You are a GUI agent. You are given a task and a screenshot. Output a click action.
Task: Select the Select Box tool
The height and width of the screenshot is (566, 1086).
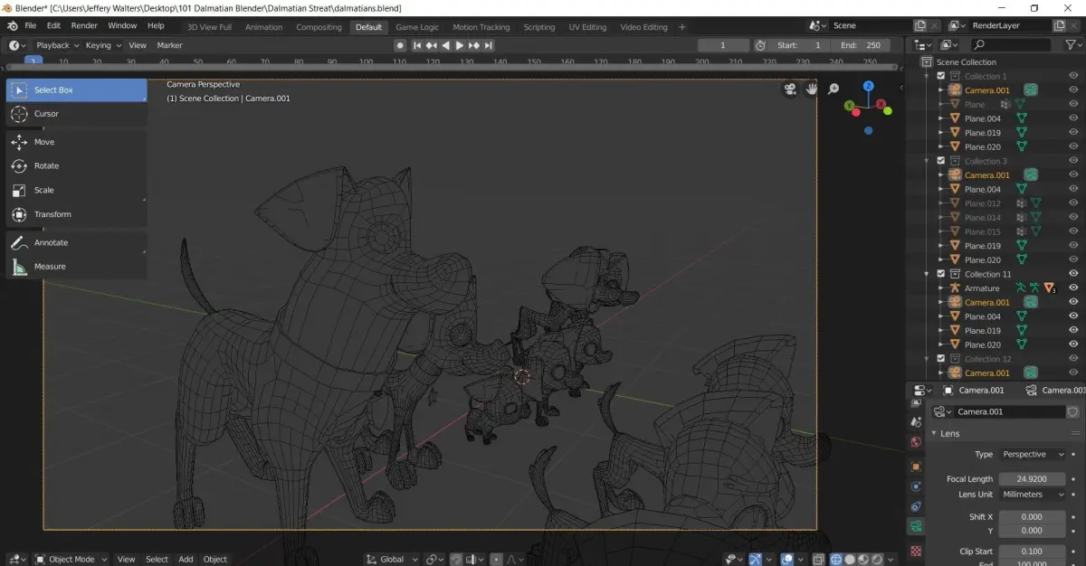pyautogui.click(x=76, y=90)
